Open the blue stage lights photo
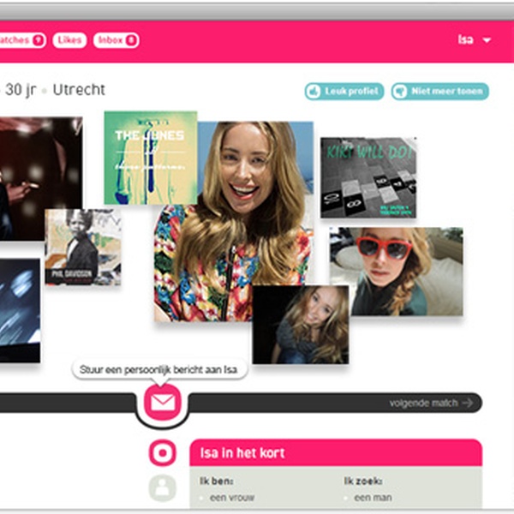Viewport: 514px width, 514px height. (x=19, y=310)
